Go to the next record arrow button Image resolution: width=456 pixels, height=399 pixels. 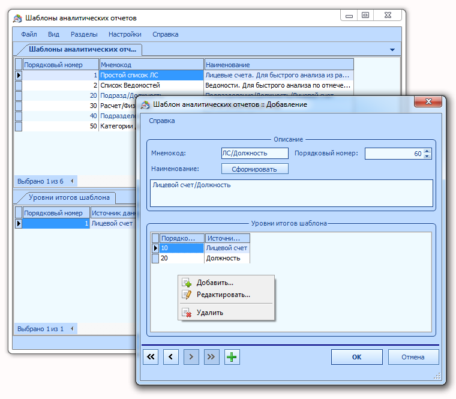[191, 357]
